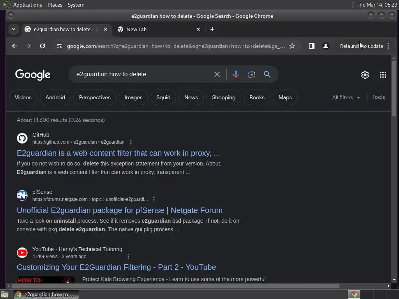399x299 pixels.
Task: Close the New Tab tab
Action: click(x=198, y=29)
